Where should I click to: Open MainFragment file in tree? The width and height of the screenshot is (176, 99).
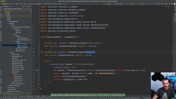pyautogui.click(x=22, y=43)
